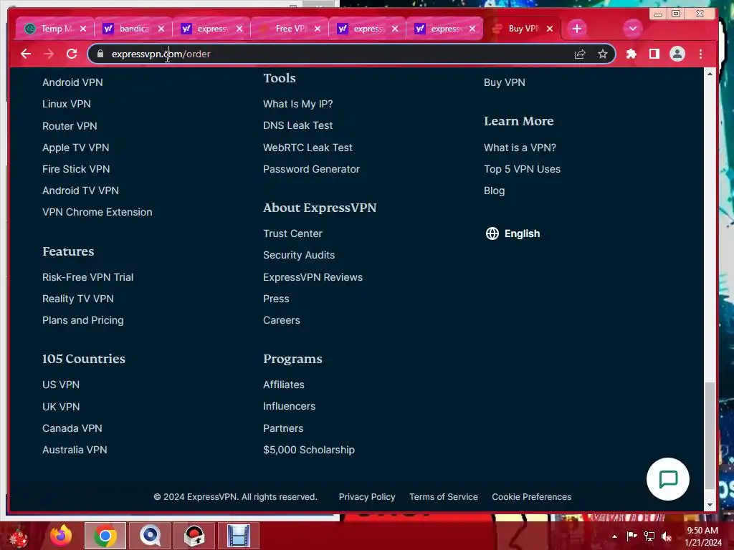Open What Is My IP? tool
Image resolution: width=734 pixels, height=550 pixels.
pyautogui.click(x=297, y=104)
